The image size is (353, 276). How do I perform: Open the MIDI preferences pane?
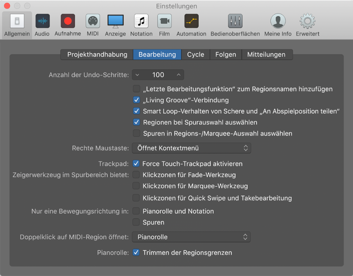(x=93, y=25)
